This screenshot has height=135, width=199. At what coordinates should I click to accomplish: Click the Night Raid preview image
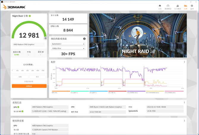pos(138,35)
